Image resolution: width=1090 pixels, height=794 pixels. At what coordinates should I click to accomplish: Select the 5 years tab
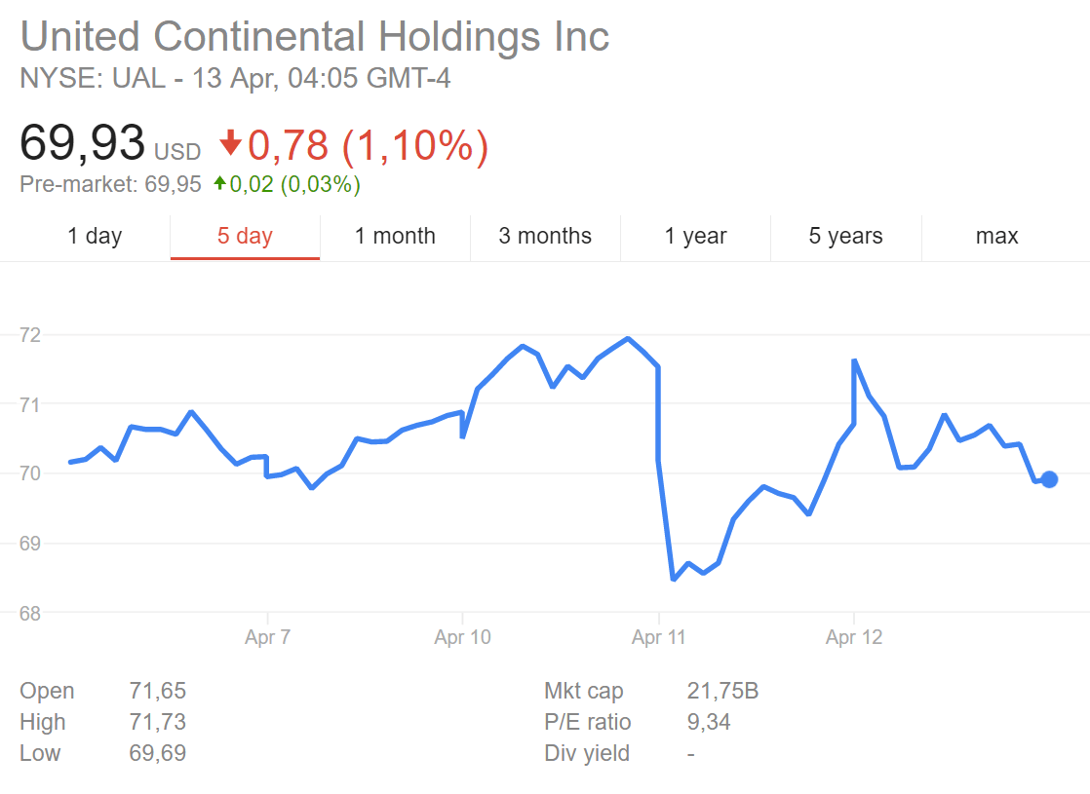(x=845, y=236)
